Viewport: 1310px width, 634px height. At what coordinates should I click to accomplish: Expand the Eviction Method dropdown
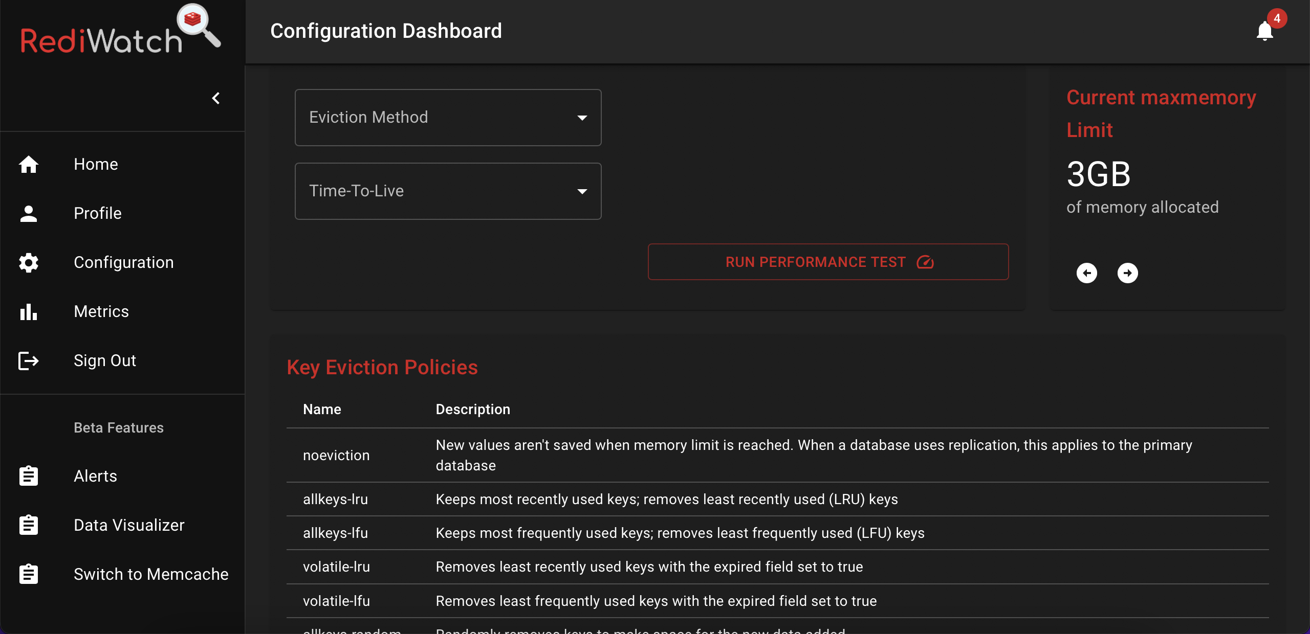448,117
